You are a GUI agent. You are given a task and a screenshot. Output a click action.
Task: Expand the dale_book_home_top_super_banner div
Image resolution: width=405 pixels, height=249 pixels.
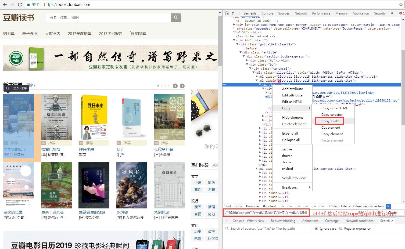(234, 24)
